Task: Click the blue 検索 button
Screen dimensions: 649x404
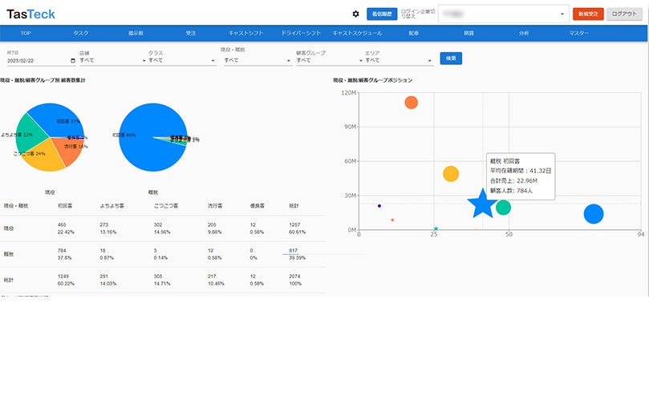Action: pyautogui.click(x=451, y=59)
